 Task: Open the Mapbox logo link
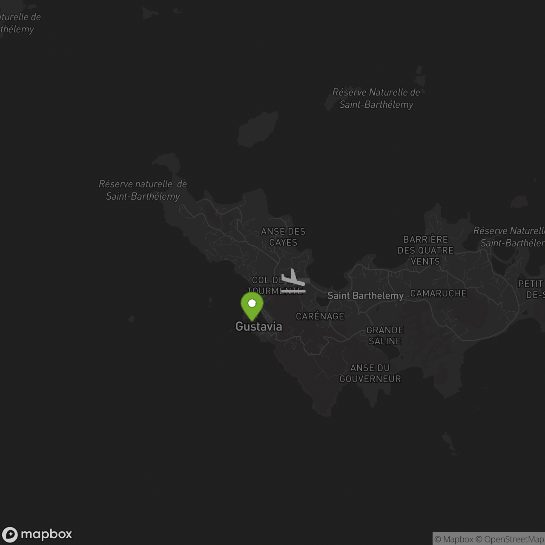click(37, 534)
